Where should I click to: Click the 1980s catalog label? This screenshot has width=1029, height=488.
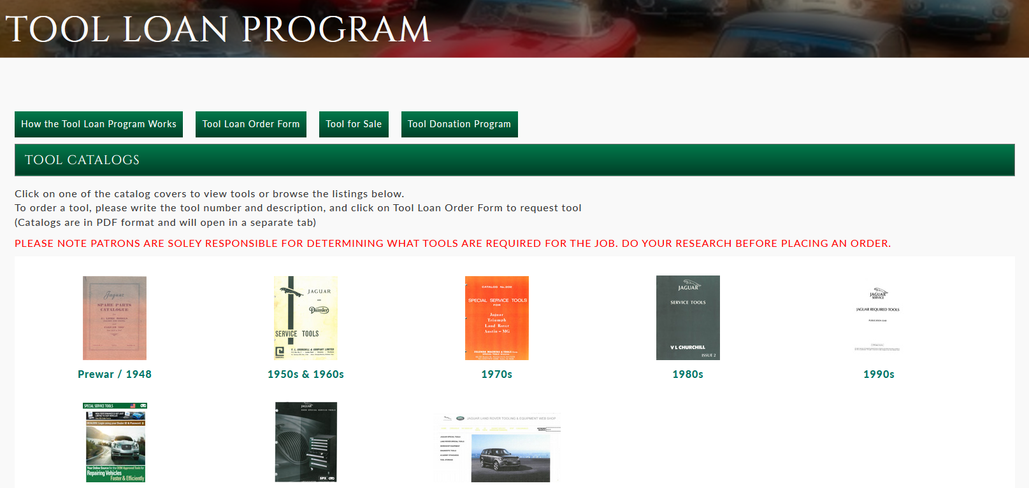pyautogui.click(x=688, y=374)
